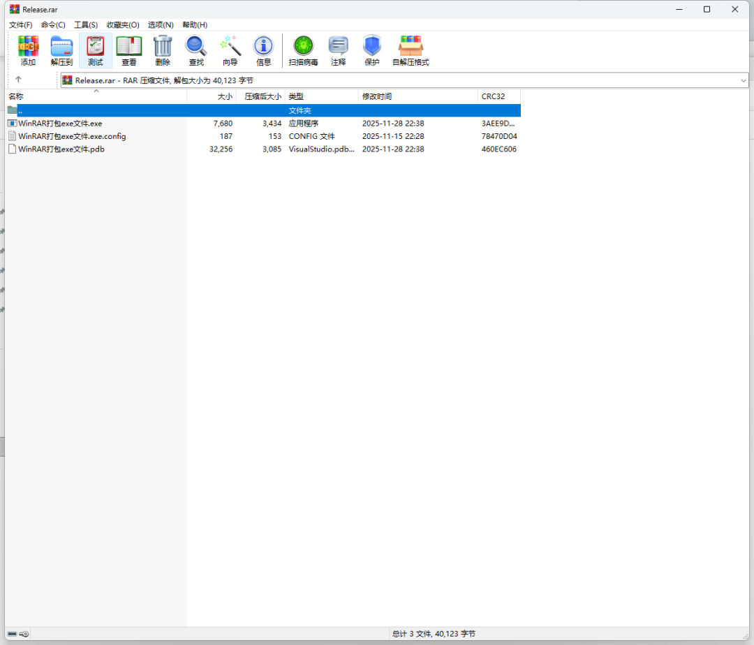Click the 应用程序 type cell
The width and height of the screenshot is (754, 645).
(x=304, y=124)
